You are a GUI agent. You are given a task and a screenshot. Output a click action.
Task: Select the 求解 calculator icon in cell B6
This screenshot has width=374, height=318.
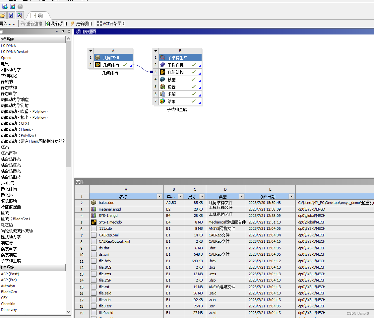(x=163, y=94)
